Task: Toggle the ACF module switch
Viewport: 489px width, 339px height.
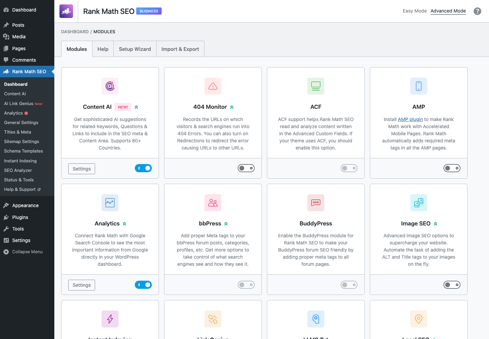Action: (349, 168)
